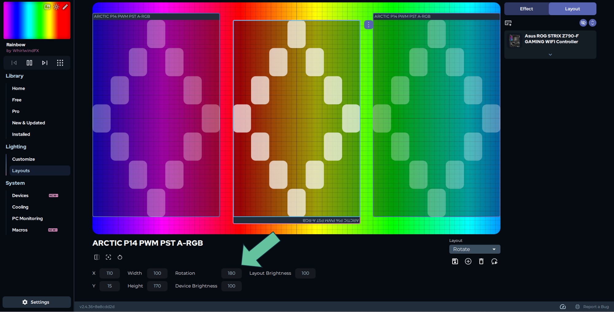Click the add new layout plus icon
This screenshot has width=614, height=312.
(468, 261)
